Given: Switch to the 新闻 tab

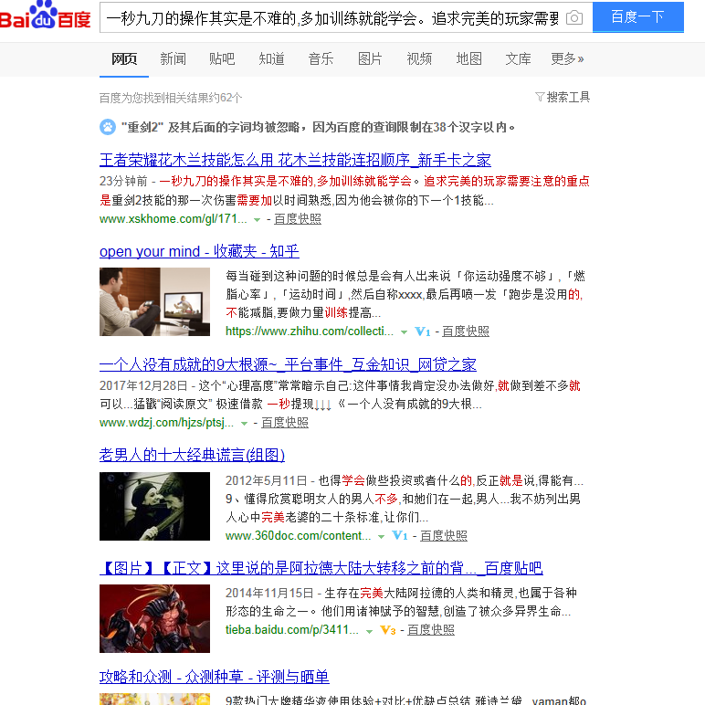Looking at the screenshot, I should pyautogui.click(x=174, y=58).
